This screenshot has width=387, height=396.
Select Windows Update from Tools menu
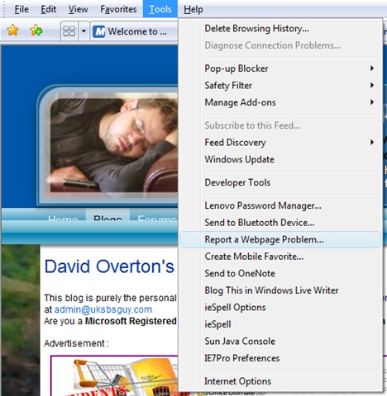click(280, 159)
